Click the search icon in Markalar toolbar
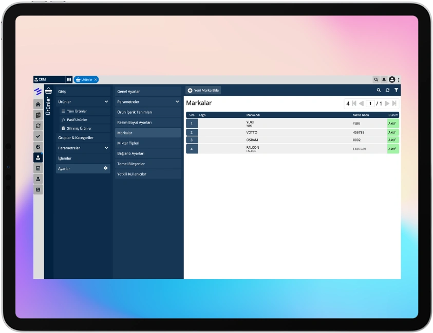Screen dimensions: 433x333 379,90
